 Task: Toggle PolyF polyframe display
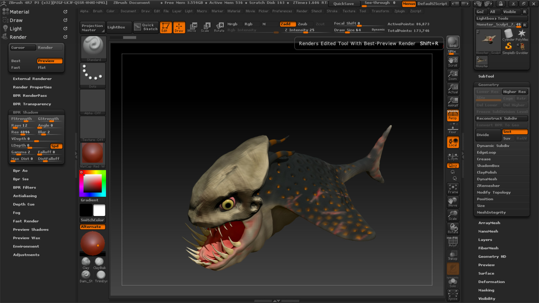pos(453,242)
